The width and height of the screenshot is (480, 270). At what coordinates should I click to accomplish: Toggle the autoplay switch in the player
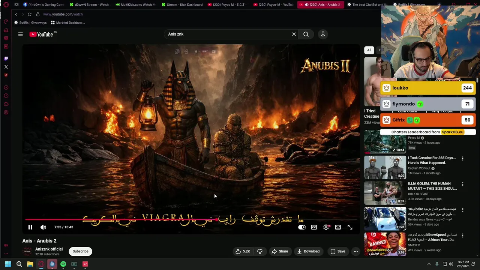(x=302, y=227)
